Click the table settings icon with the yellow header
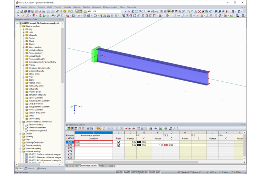 click(138, 128)
